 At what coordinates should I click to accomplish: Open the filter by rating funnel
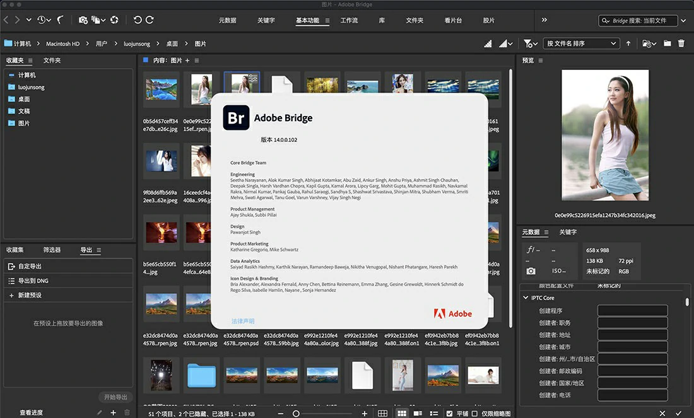530,44
